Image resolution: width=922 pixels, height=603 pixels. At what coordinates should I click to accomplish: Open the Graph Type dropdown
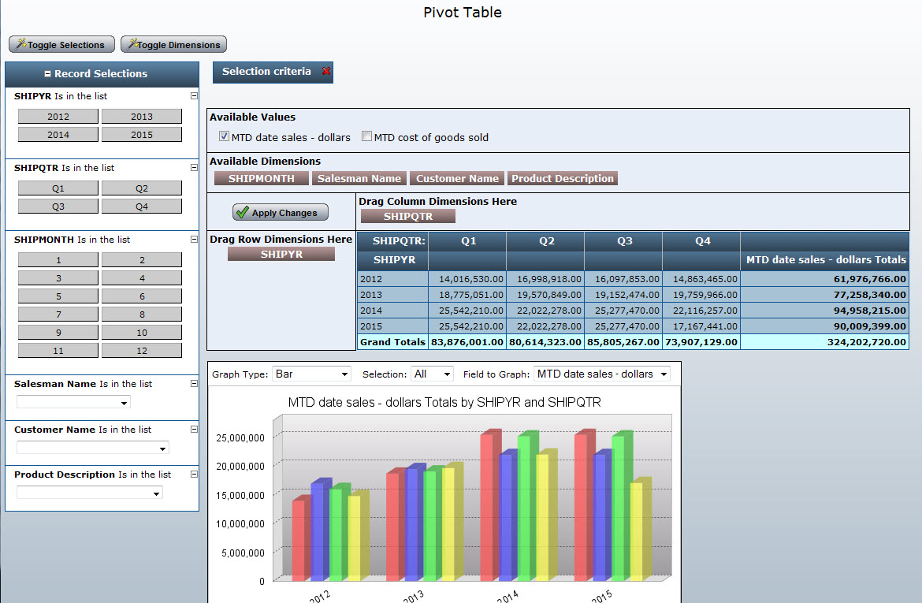pyautogui.click(x=311, y=374)
